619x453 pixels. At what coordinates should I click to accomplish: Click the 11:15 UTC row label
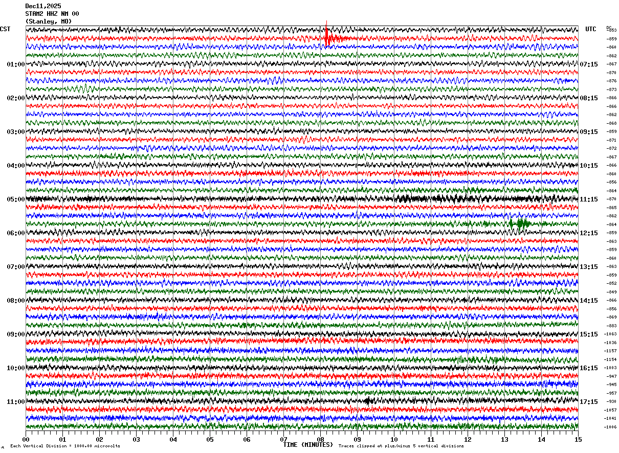click(x=589, y=199)
